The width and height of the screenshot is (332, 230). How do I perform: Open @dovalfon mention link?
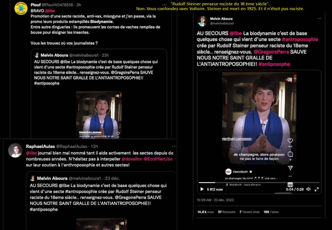point(132,159)
